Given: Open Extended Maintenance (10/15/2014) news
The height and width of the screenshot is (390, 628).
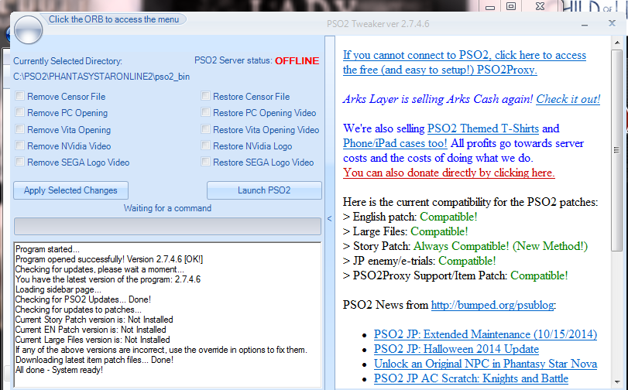Looking at the screenshot, I should (486, 334).
